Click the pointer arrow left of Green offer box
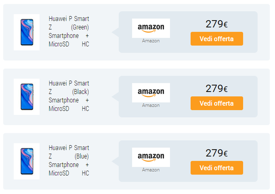275x194 pixels. (115, 32)
